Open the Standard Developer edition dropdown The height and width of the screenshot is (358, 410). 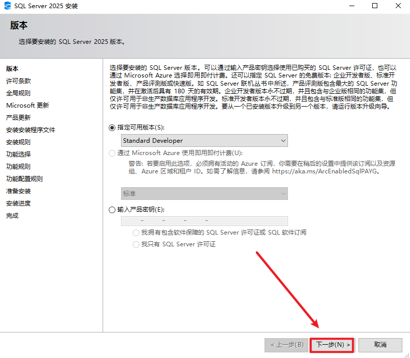(204, 140)
